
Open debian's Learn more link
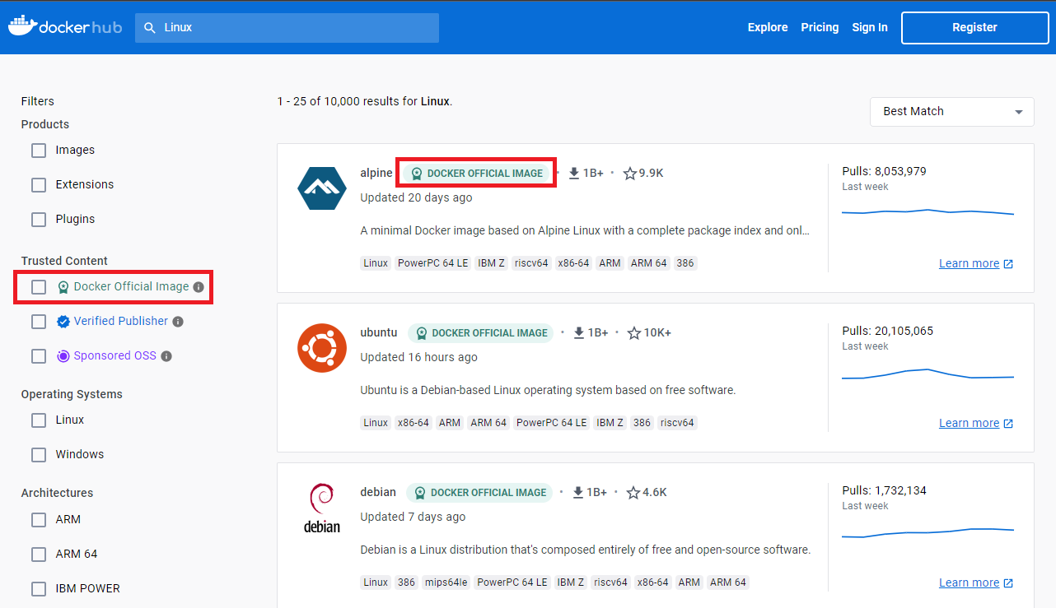point(970,583)
